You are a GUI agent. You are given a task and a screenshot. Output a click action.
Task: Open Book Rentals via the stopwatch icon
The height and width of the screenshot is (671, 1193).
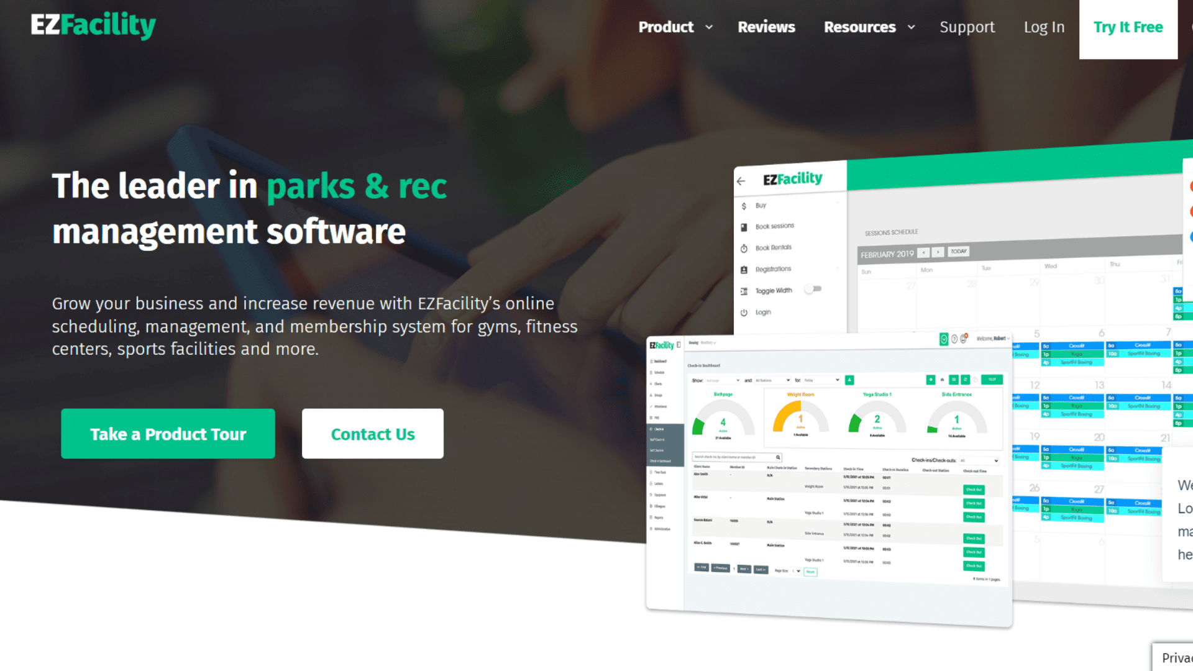coord(744,249)
